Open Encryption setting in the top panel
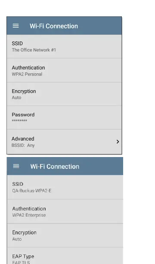 coord(64,94)
